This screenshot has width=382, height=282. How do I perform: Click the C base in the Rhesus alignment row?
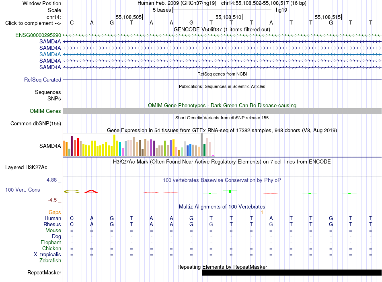pyautogui.click(x=72, y=224)
